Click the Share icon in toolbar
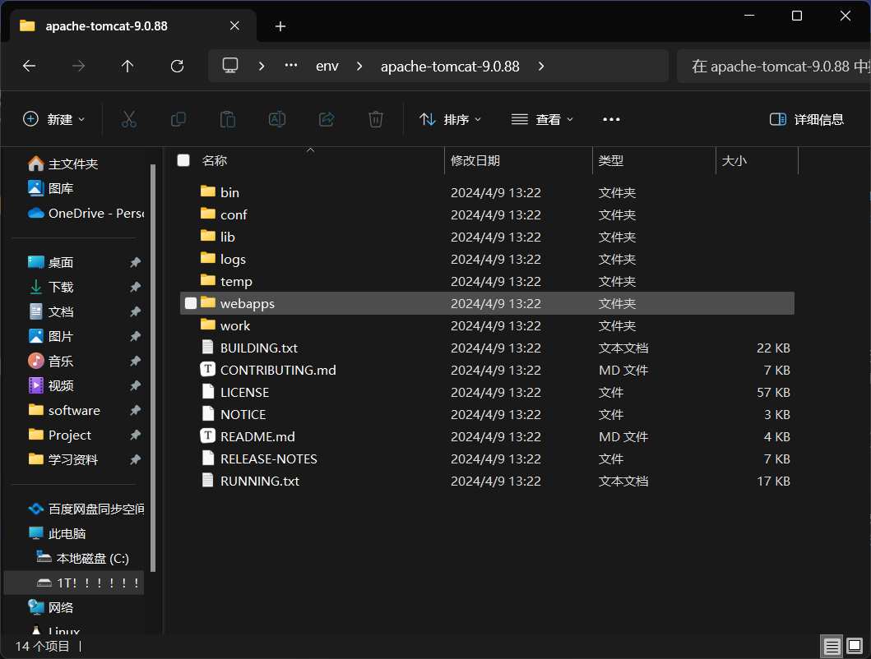The width and height of the screenshot is (871, 659). tap(327, 119)
